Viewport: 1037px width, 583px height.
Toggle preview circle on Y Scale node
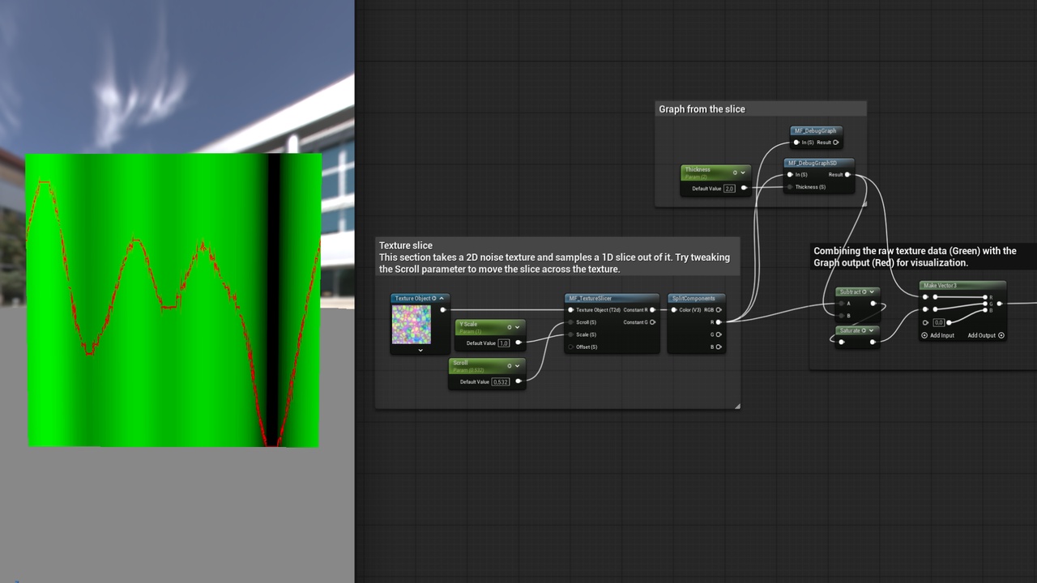(x=509, y=327)
